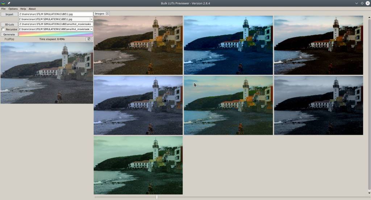Screen dimensions: 371x200
Task: Close the Images tab with its X
Action: (x=107, y=14)
